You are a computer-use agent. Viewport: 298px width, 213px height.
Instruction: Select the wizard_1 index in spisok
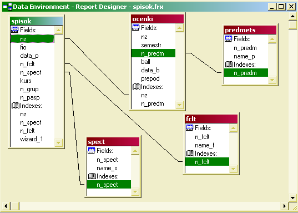(32, 139)
